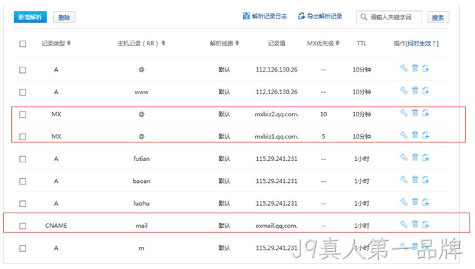Copy the baoan A record
Viewport: 475px width, 269px height.
pyautogui.click(x=425, y=180)
